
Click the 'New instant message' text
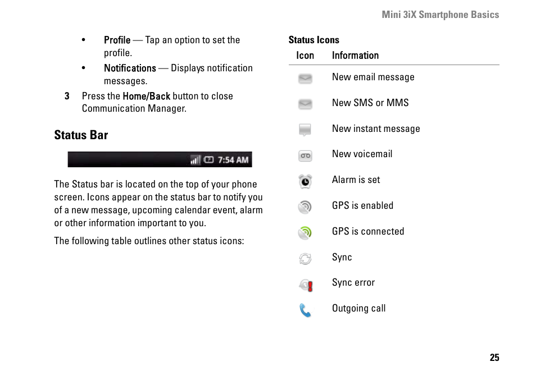click(x=376, y=129)
